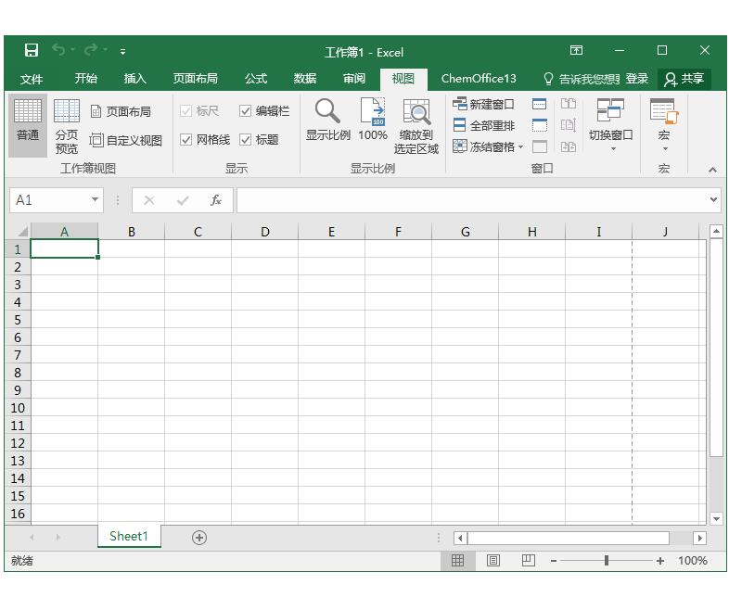Image resolution: width=729 pixels, height=610 pixels.
Task: Click Page Layout view icon in status bar
Action: pyautogui.click(x=492, y=560)
